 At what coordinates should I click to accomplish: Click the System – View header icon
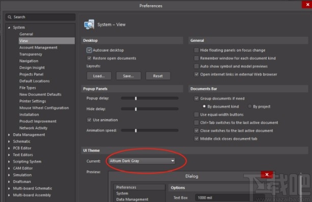pyautogui.click(x=89, y=25)
